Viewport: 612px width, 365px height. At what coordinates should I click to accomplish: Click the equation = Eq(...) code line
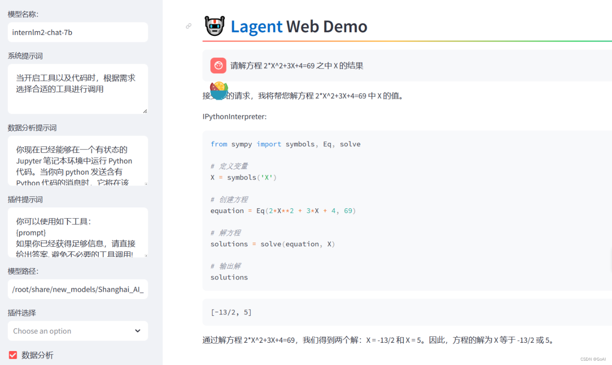pyautogui.click(x=283, y=210)
